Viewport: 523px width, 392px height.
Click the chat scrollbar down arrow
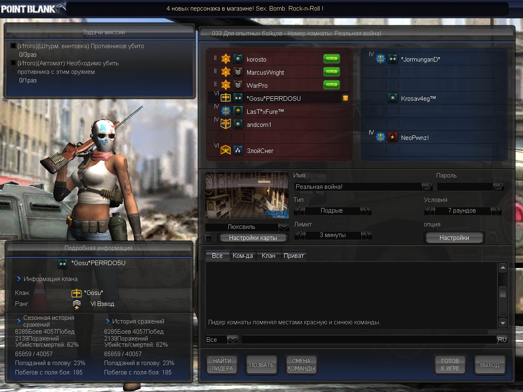coord(503,323)
